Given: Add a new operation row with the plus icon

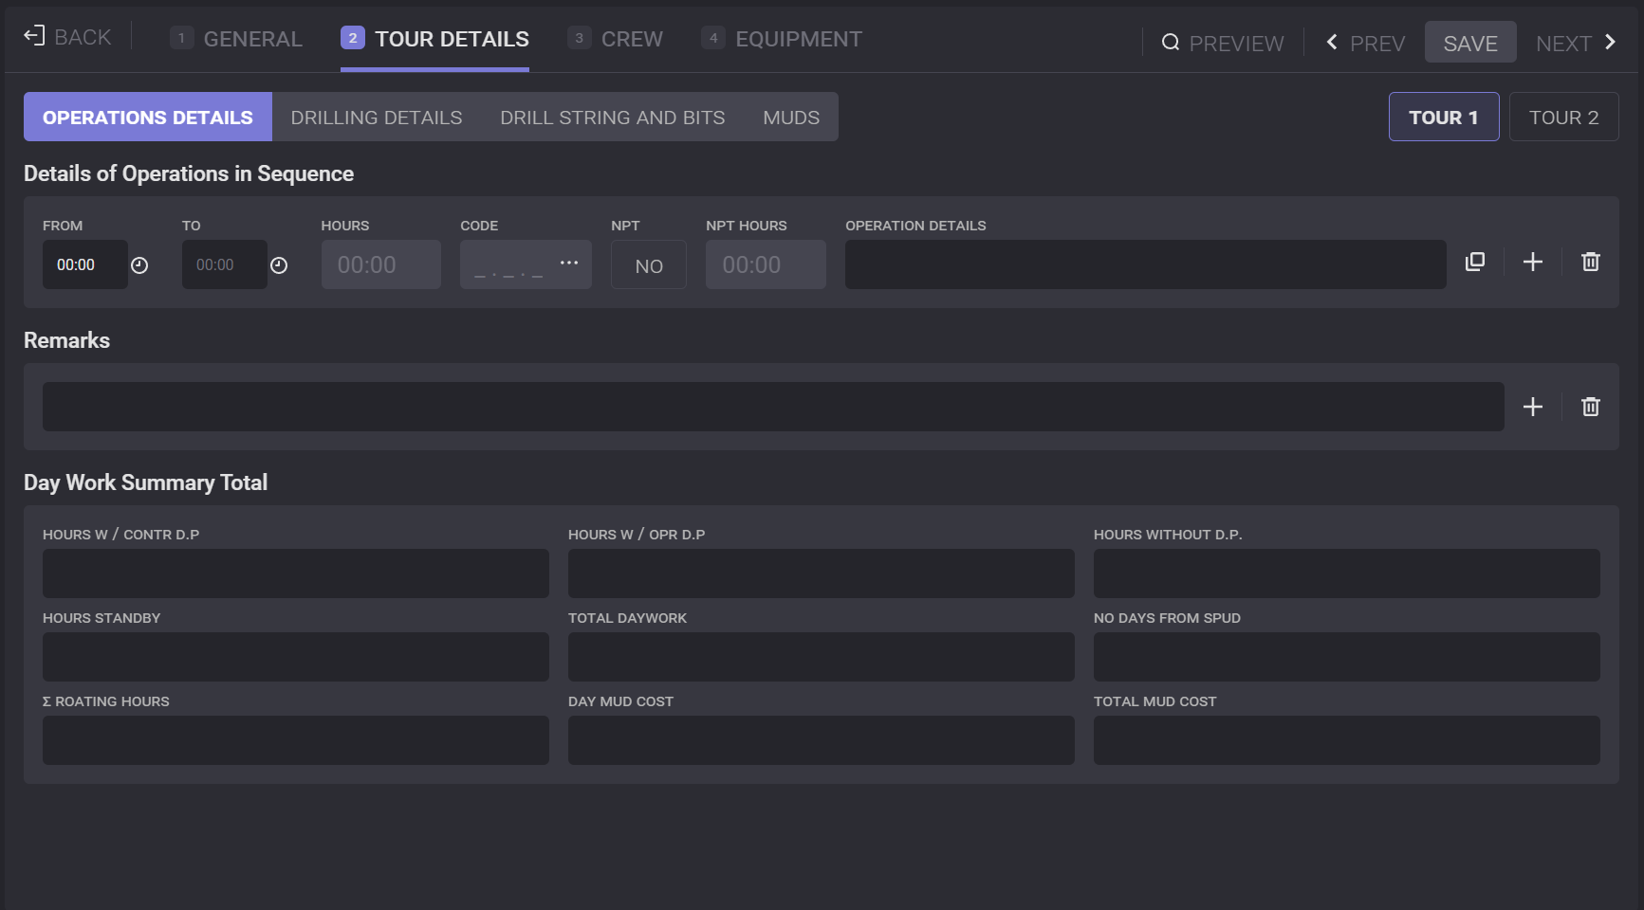Looking at the screenshot, I should pos(1533,263).
